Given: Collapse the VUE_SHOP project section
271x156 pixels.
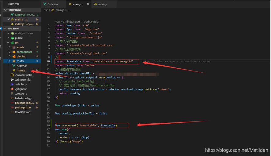Looking at the screenshot, I should [x=5, y=28].
